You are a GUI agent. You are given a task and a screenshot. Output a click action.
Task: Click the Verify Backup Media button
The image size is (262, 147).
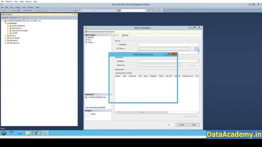click(x=190, y=116)
